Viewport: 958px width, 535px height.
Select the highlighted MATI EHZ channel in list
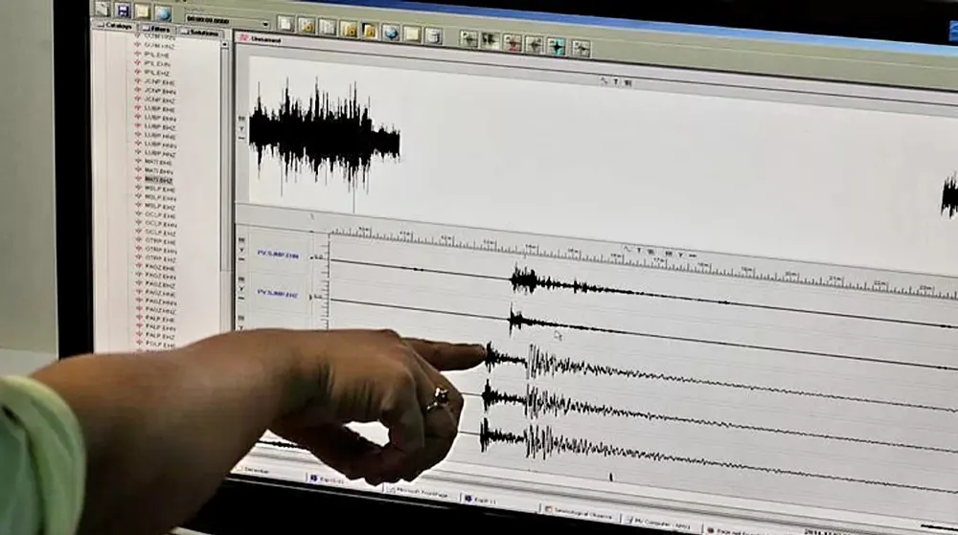point(159,180)
